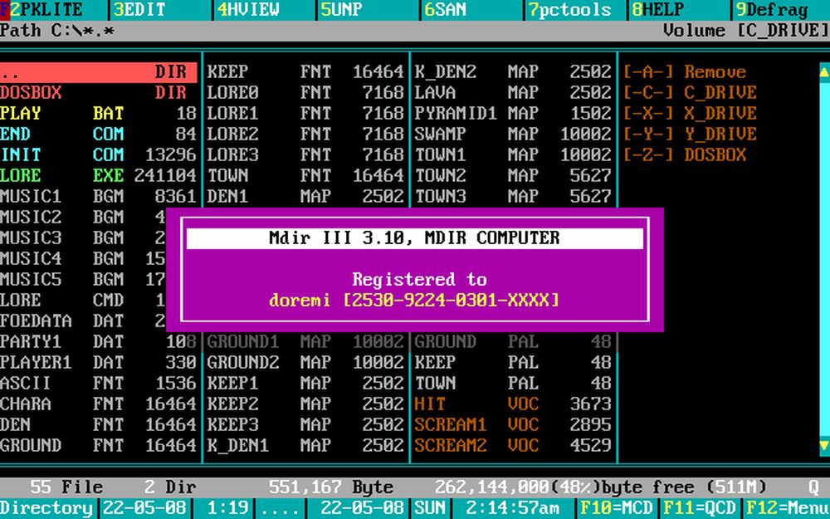The width and height of the screenshot is (830, 519).
Task: Run 9Defrag from the top bar
Action: coord(771,10)
